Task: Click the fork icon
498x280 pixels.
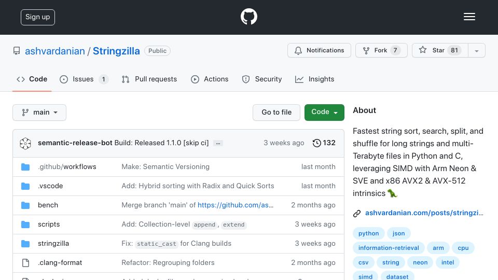Action: tap(366, 50)
